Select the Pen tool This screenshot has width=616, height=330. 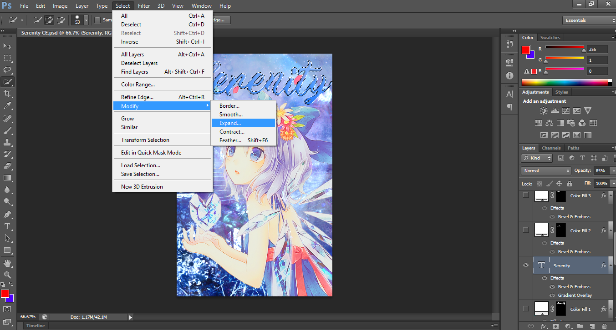(8, 215)
